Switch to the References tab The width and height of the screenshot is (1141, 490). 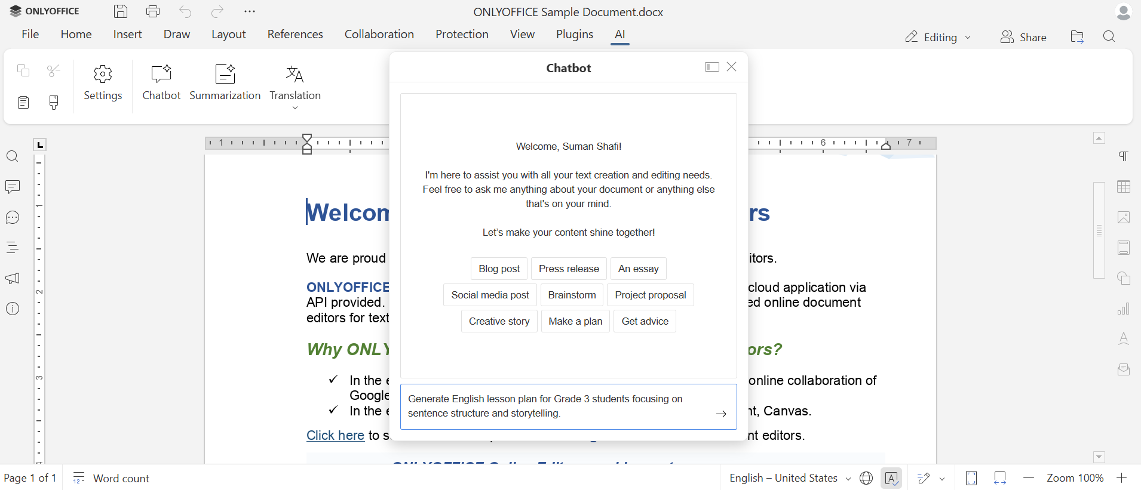[295, 34]
